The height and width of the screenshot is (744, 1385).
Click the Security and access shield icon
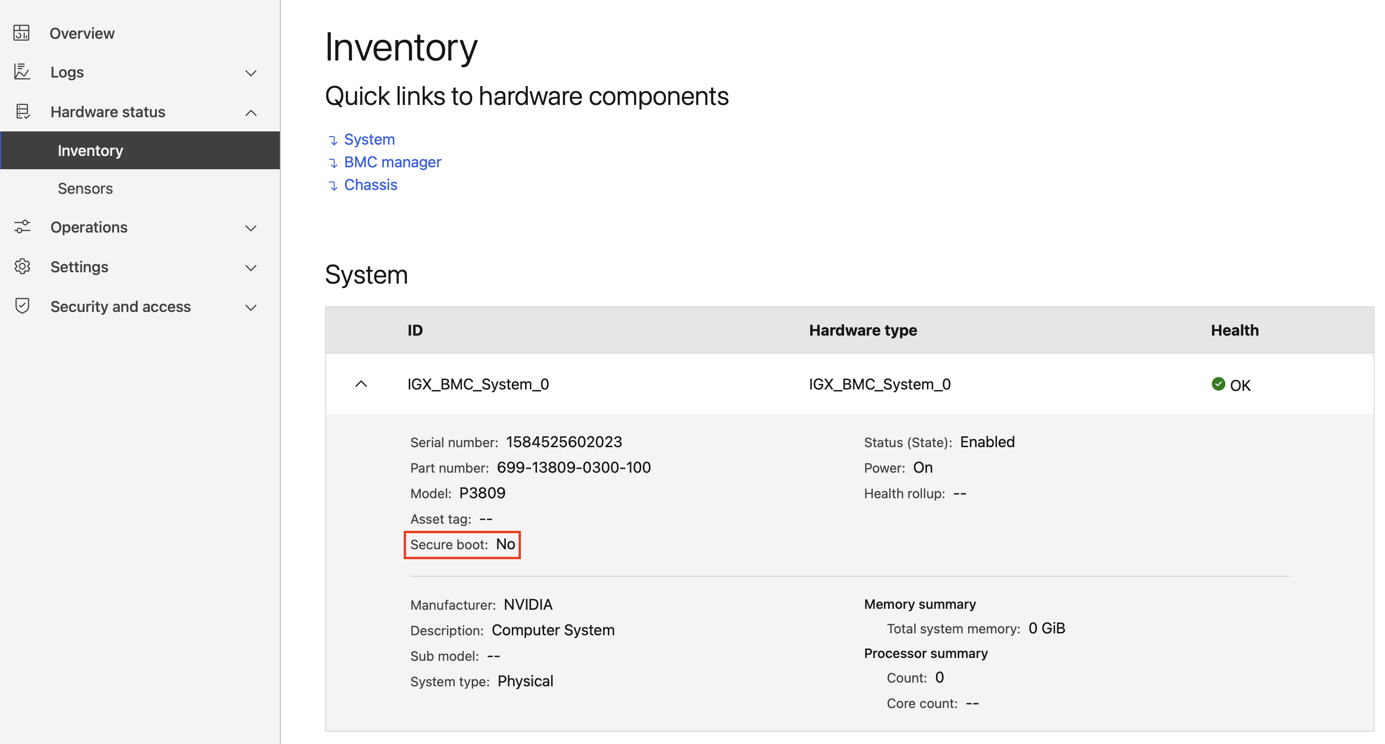[x=22, y=306]
